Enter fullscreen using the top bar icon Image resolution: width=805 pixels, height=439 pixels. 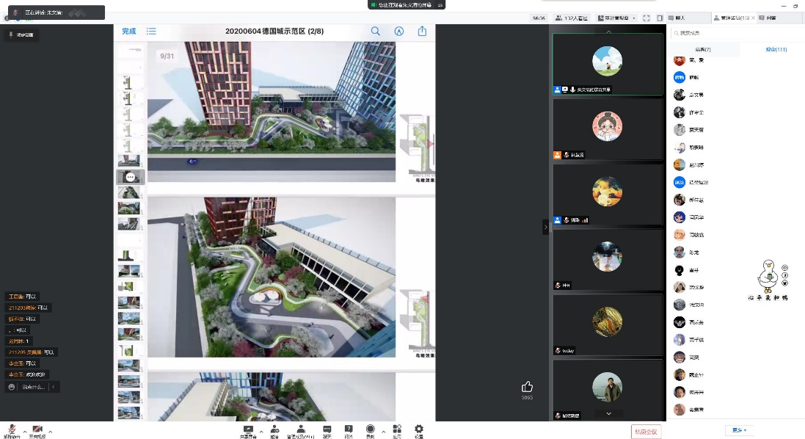click(646, 18)
